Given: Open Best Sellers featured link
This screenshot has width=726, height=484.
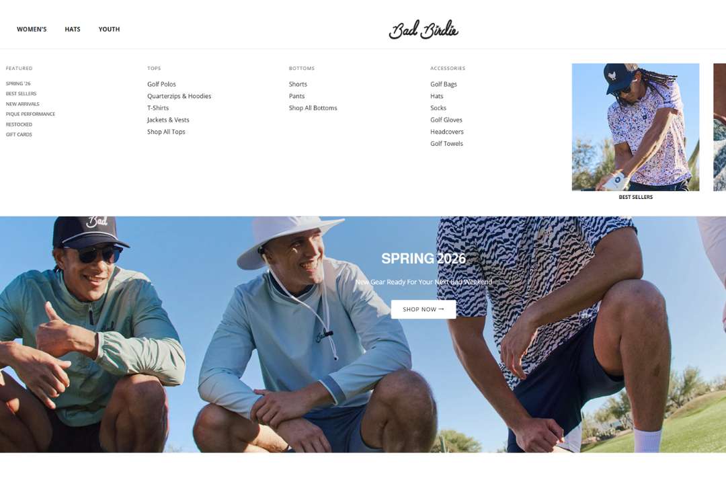Looking at the screenshot, I should [21, 93].
